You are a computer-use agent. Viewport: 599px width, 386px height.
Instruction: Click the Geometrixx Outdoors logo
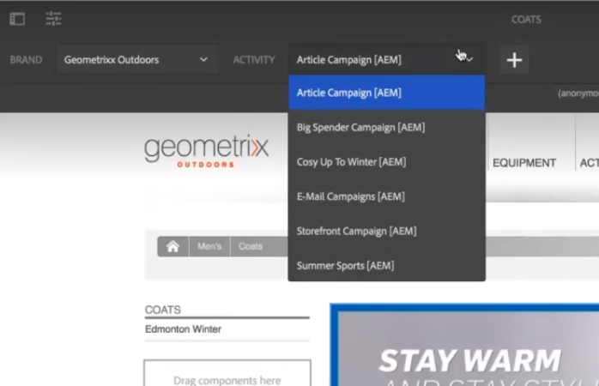pos(206,150)
